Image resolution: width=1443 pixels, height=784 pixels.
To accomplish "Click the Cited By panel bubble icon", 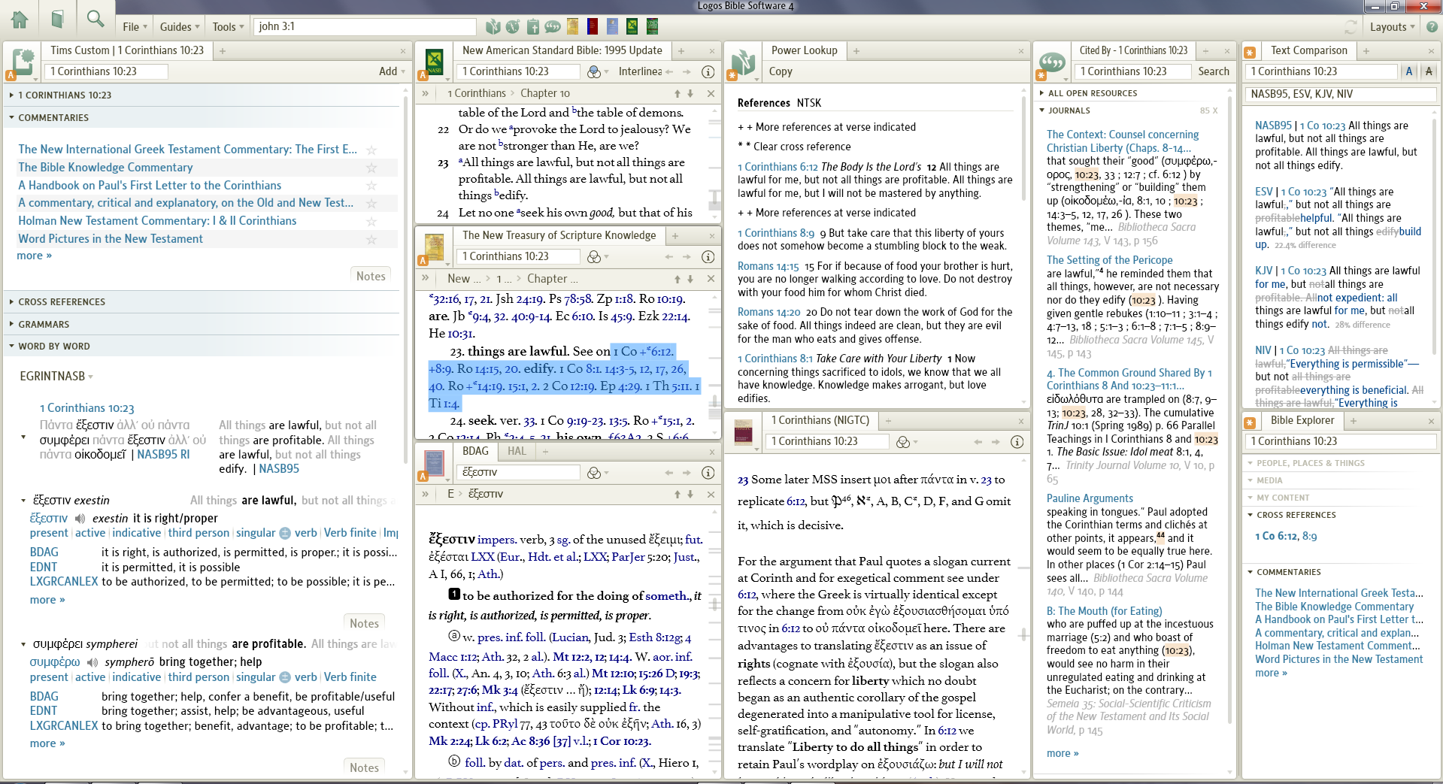I will pos(1052,63).
